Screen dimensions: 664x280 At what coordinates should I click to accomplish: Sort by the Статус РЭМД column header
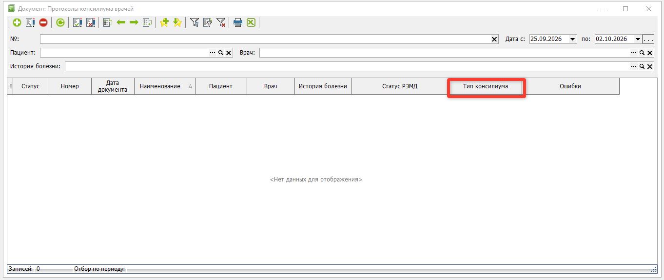click(x=400, y=86)
